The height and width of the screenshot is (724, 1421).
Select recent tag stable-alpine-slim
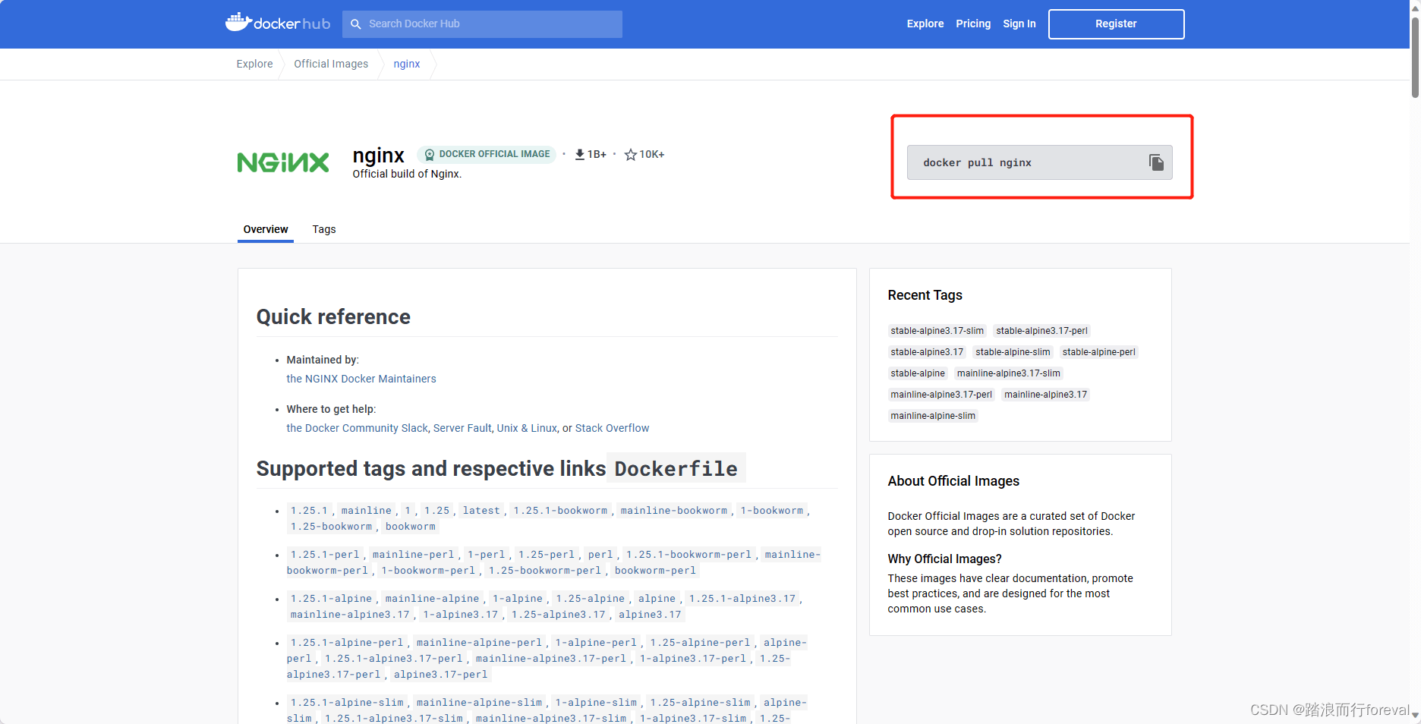click(x=1013, y=352)
